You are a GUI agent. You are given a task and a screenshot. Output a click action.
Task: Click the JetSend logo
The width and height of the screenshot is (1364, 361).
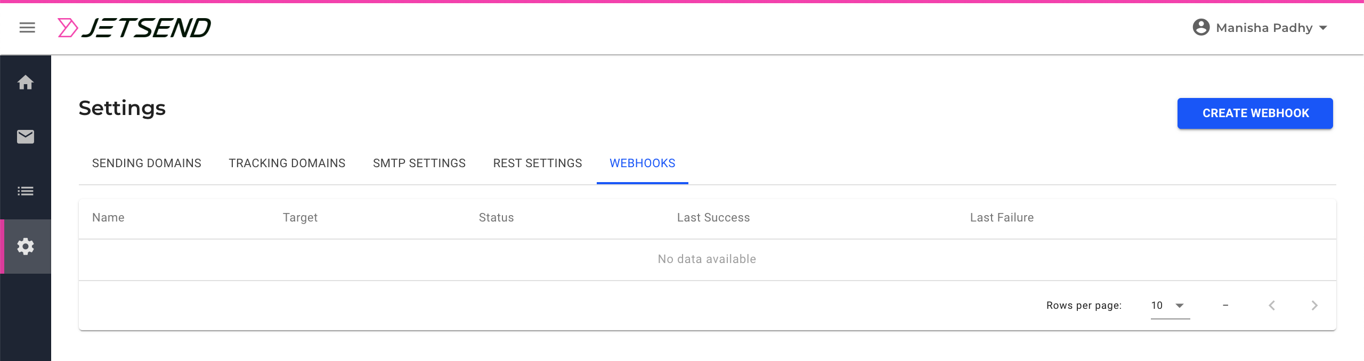pyautogui.click(x=134, y=28)
